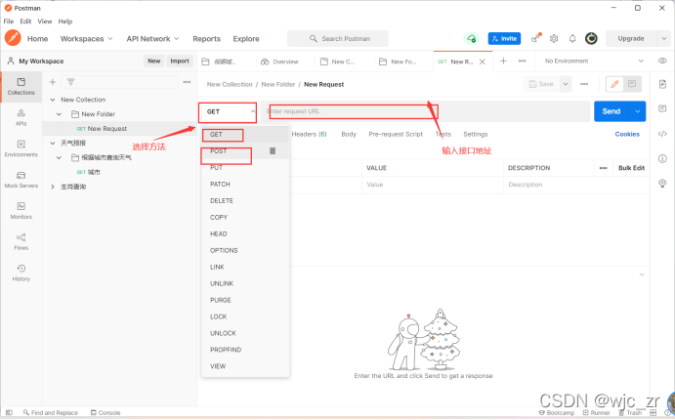Open request three-dot options next to Save
Viewport: 675px width, 420px height.
pos(584,84)
